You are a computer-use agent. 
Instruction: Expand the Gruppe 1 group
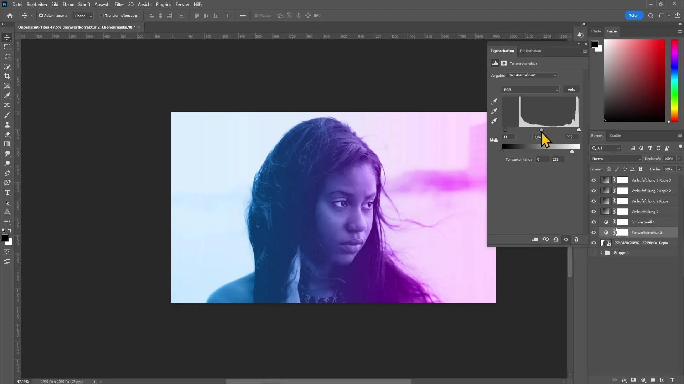pos(601,253)
